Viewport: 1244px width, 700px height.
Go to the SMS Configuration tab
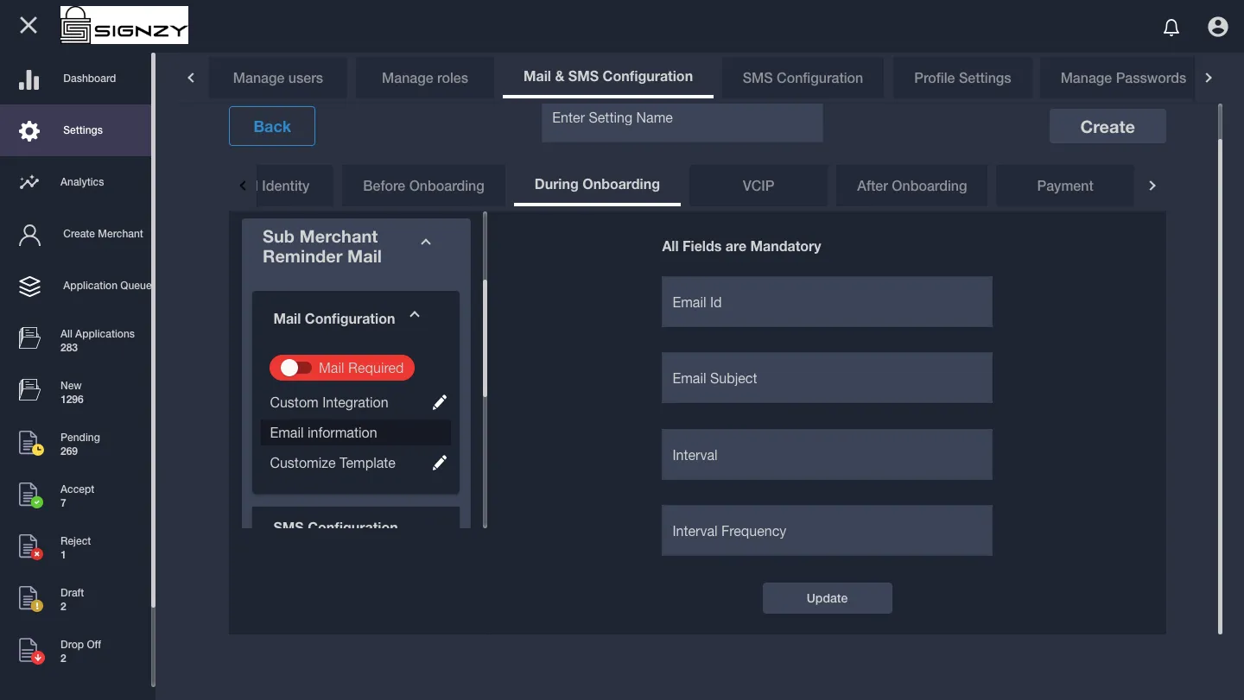coord(803,78)
